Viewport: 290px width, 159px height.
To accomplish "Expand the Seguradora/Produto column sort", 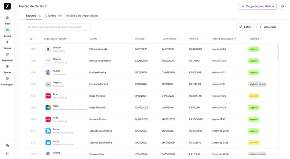I will tap(57, 39).
